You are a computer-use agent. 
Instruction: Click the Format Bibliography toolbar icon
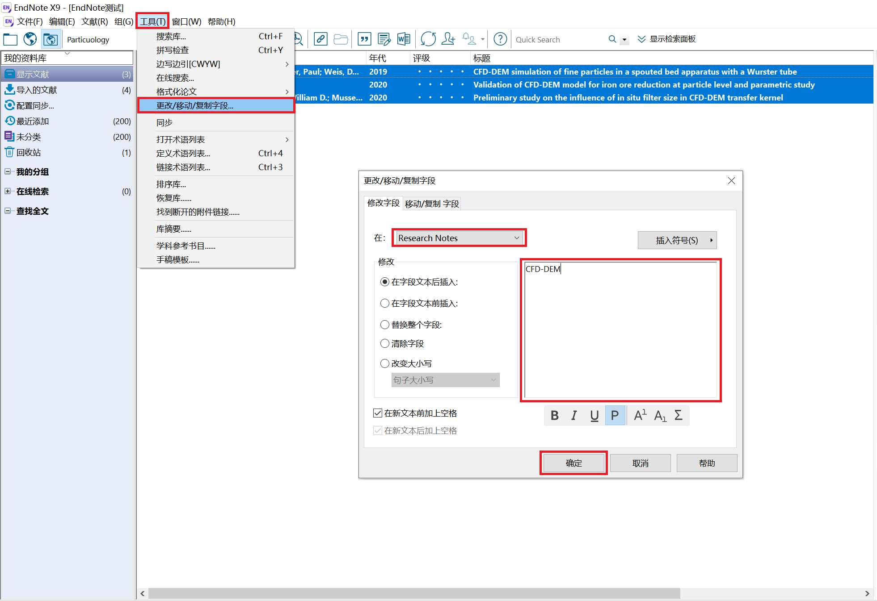click(384, 39)
